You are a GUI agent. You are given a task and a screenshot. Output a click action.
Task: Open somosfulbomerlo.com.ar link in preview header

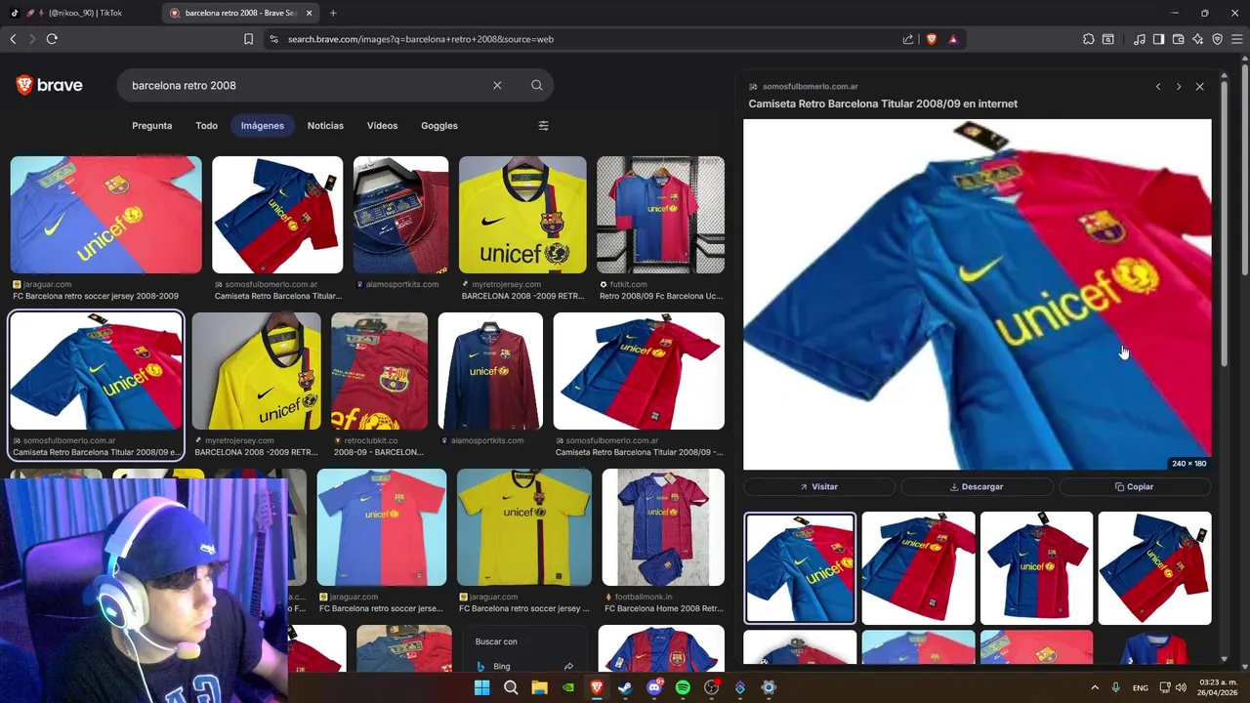coord(810,87)
